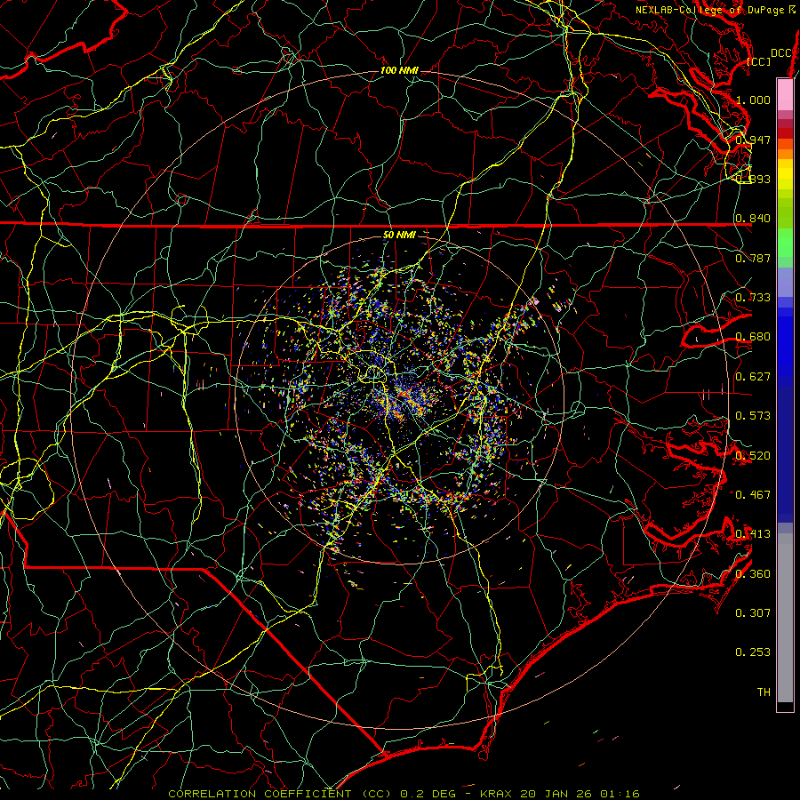Click the 0.893 legend value

753,179
